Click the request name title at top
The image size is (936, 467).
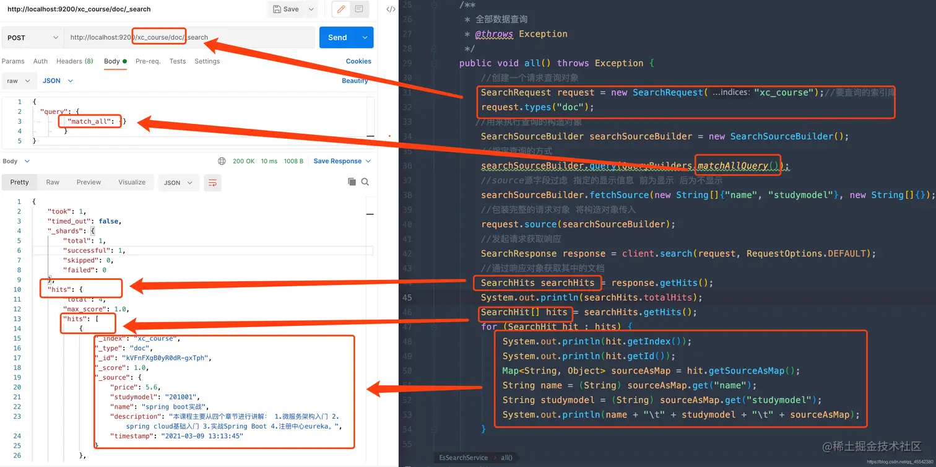pyautogui.click(x=79, y=9)
